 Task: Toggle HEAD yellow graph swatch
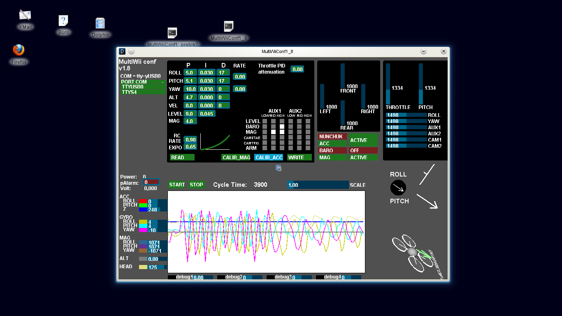pyautogui.click(x=143, y=267)
